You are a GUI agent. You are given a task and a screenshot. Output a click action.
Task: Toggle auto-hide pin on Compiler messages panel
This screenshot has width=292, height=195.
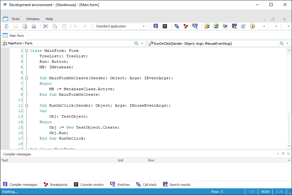283,154
